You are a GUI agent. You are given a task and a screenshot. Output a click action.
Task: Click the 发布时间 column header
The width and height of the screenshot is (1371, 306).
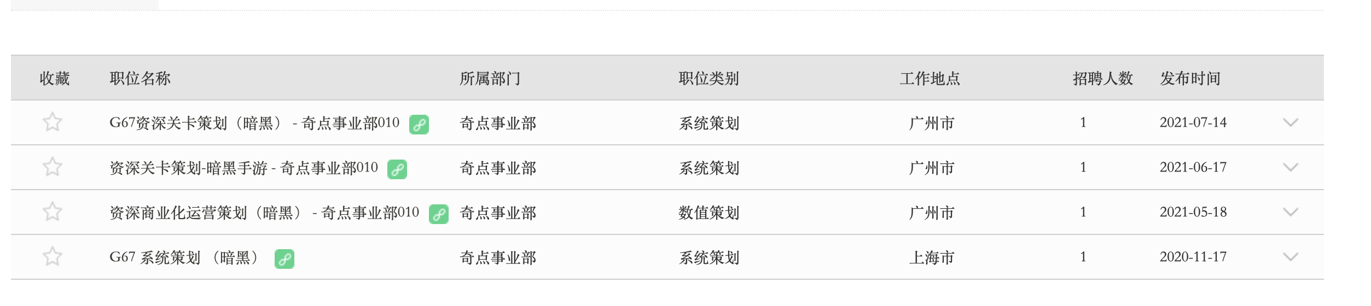[x=1190, y=79]
